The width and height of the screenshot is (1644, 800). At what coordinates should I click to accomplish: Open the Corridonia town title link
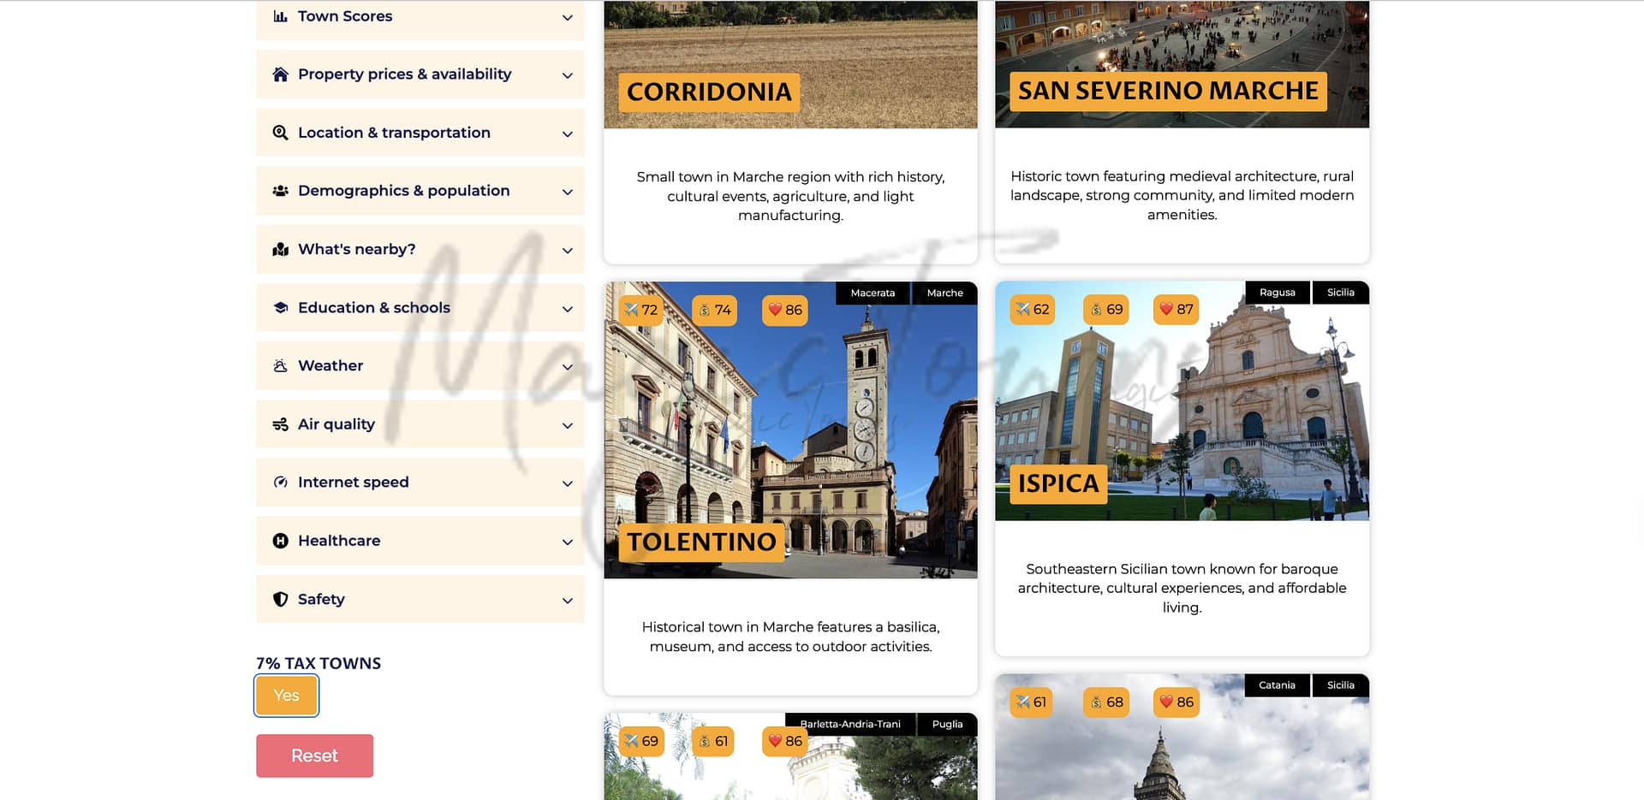coord(709,92)
